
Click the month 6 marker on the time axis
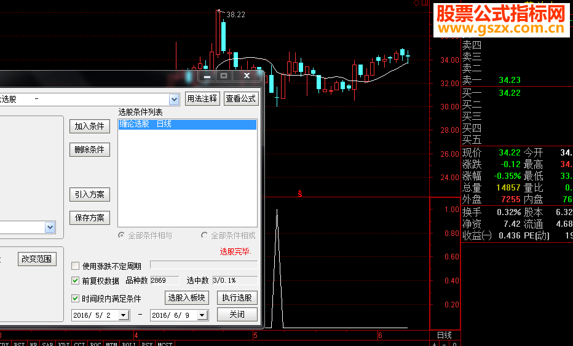380,335
